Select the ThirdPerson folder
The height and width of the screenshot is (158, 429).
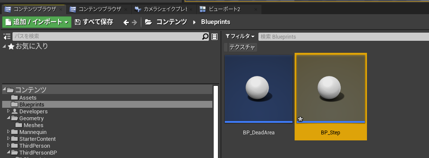[34, 146]
